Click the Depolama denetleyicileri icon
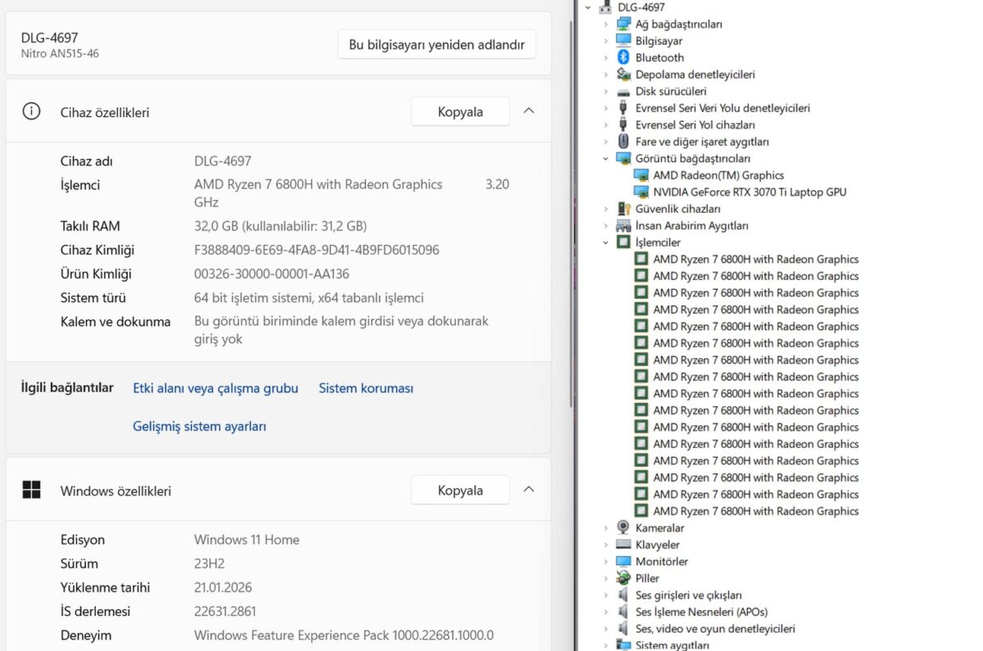 pyautogui.click(x=623, y=74)
